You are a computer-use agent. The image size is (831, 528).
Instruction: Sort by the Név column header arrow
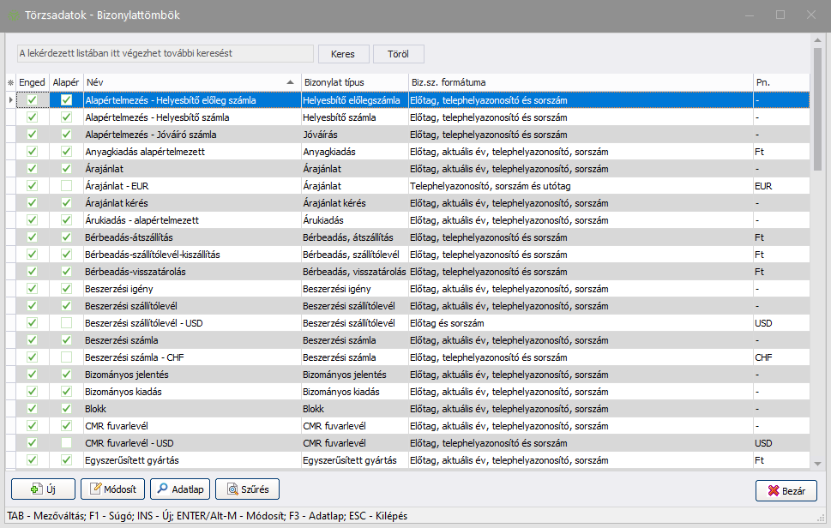(289, 82)
